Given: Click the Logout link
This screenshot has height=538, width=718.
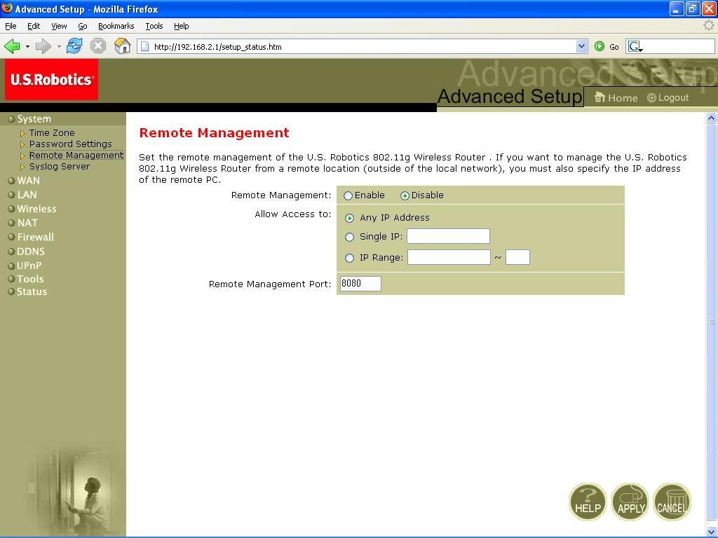Looking at the screenshot, I should [668, 97].
